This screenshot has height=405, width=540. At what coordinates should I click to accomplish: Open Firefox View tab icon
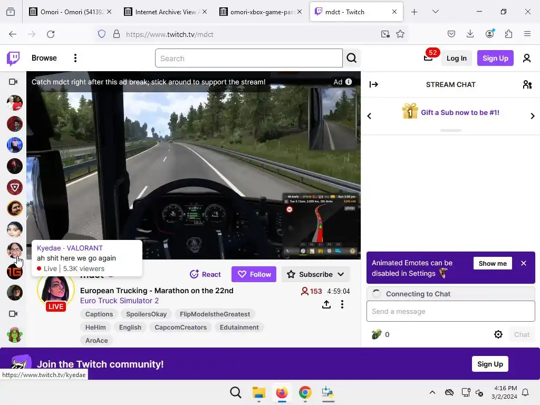click(11, 12)
